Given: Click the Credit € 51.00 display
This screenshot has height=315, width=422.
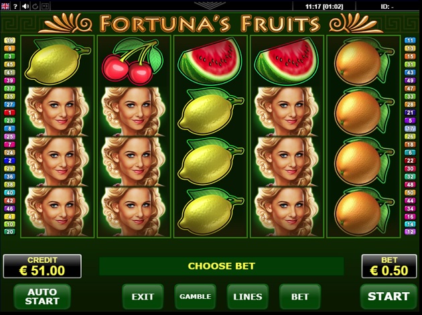Looking at the screenshot, I should [x=42, y=266].
